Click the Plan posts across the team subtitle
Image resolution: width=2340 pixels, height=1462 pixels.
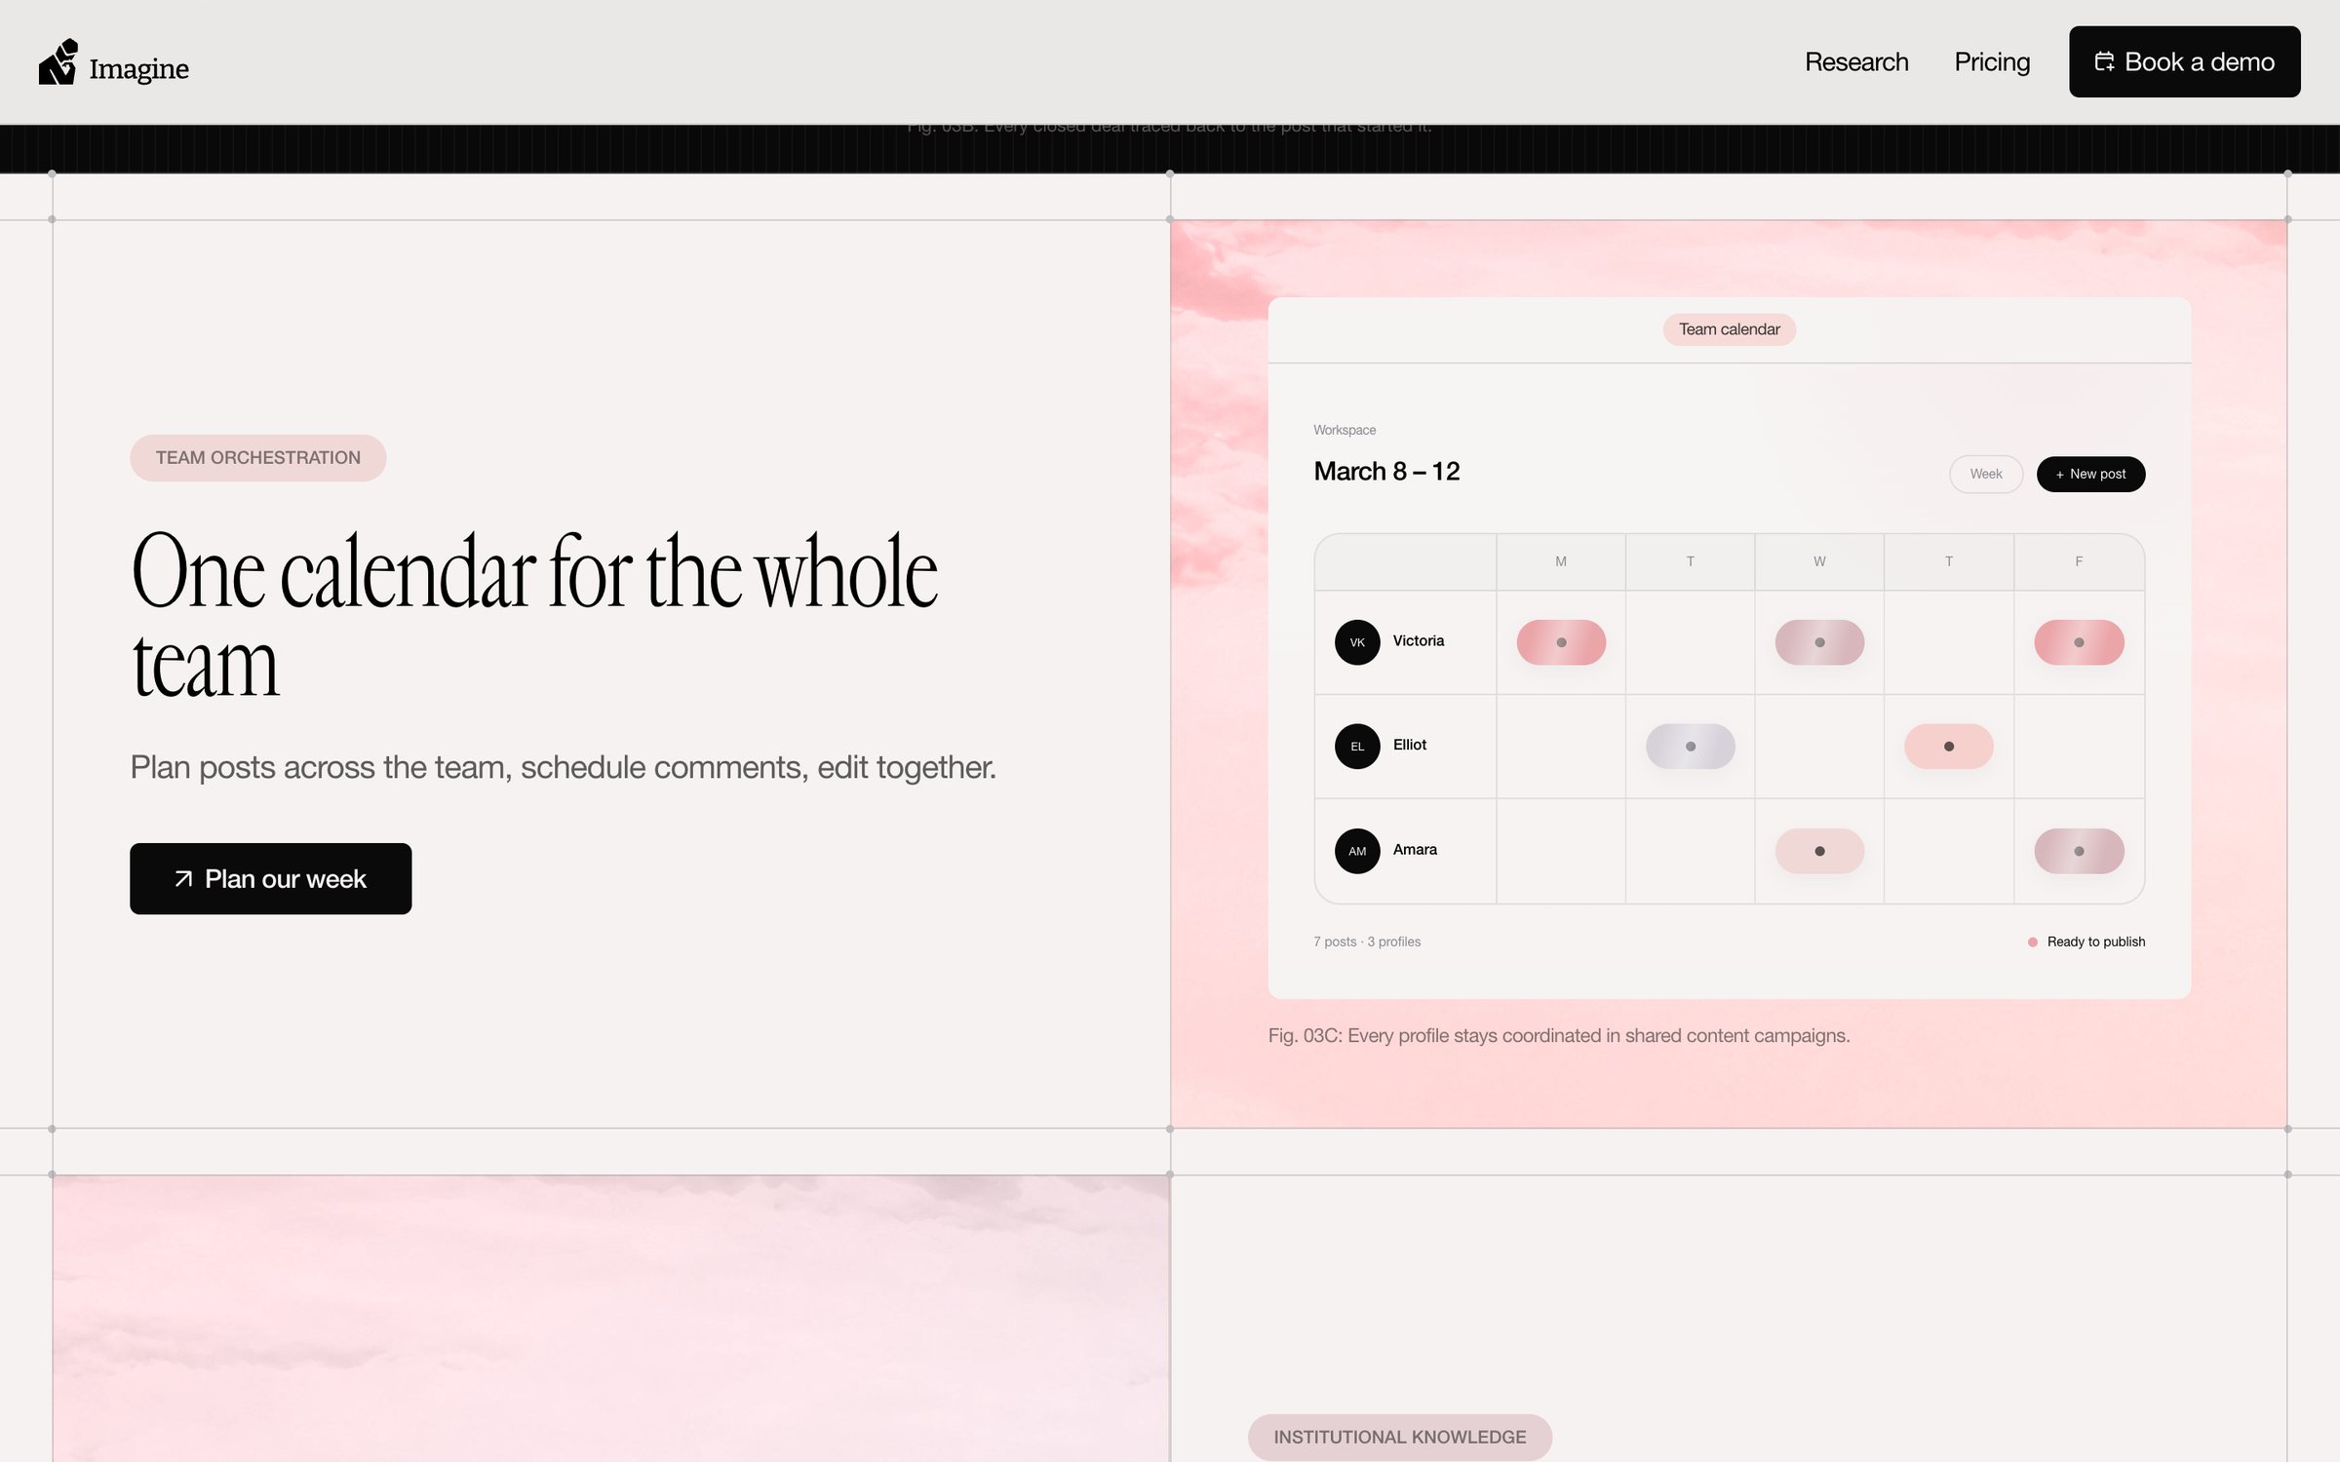[x=563, y=767]
